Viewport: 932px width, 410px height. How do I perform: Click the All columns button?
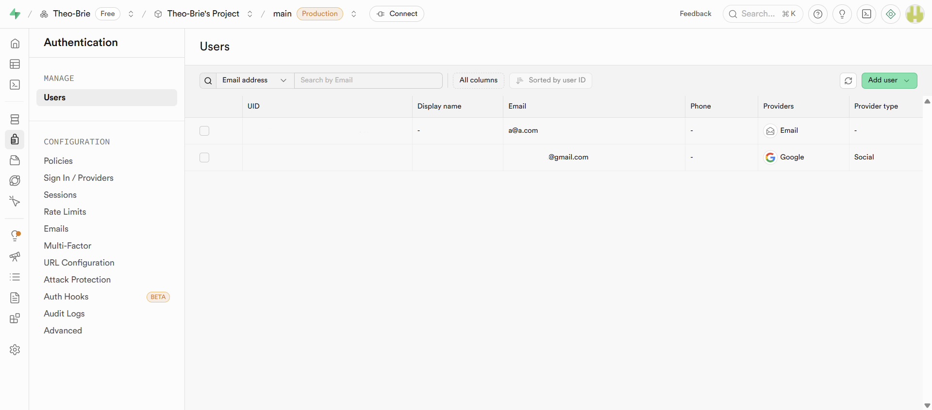tap(478, 80)
